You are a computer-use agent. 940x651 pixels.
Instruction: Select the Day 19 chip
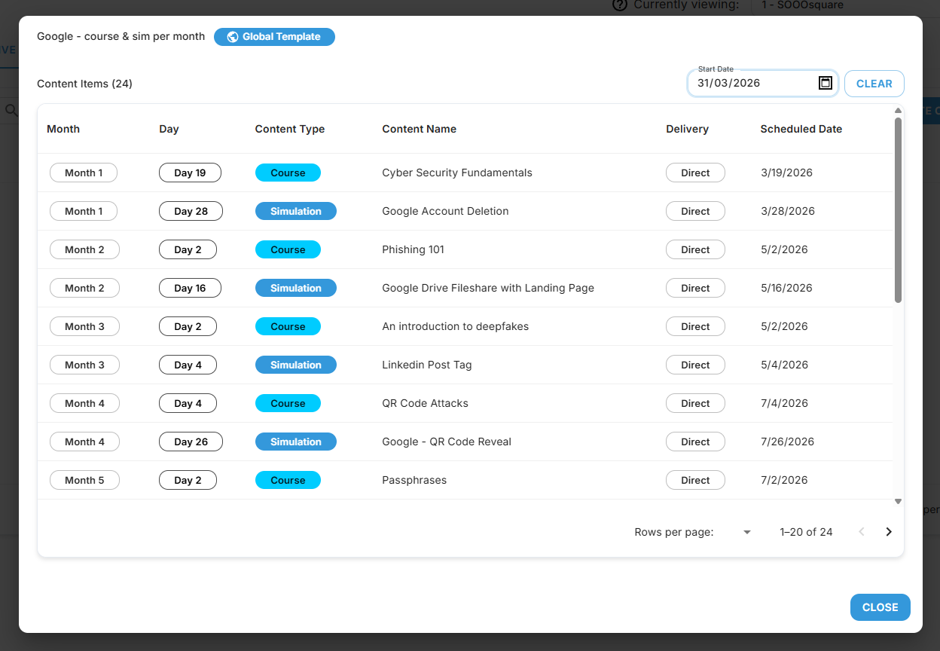[190, 173]
